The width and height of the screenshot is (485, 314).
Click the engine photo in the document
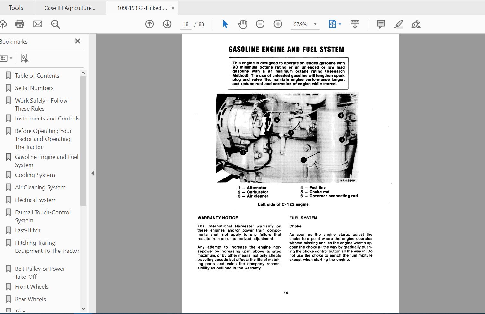coord(287,138)
